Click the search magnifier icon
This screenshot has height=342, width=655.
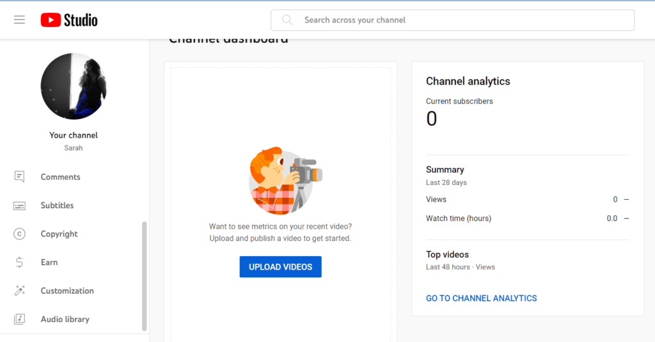tap(287, 20)
